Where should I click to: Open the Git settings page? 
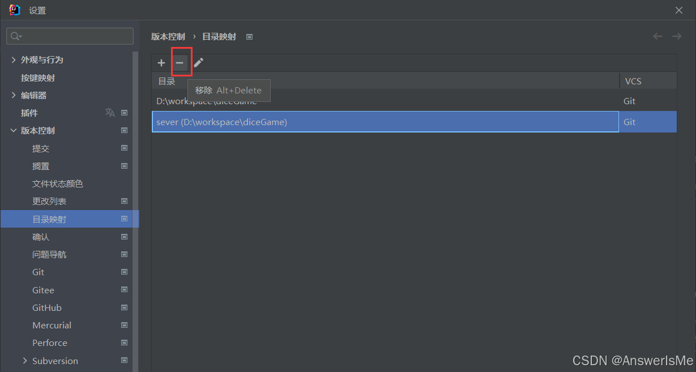pos(39,272)
